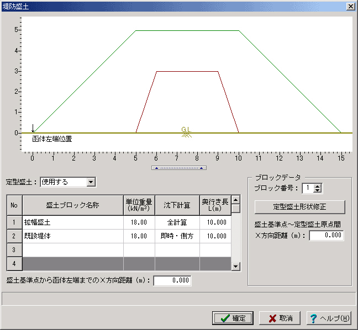Click the No column header
The width and height of the screenshot is (358, 330).
pos(14,205)
